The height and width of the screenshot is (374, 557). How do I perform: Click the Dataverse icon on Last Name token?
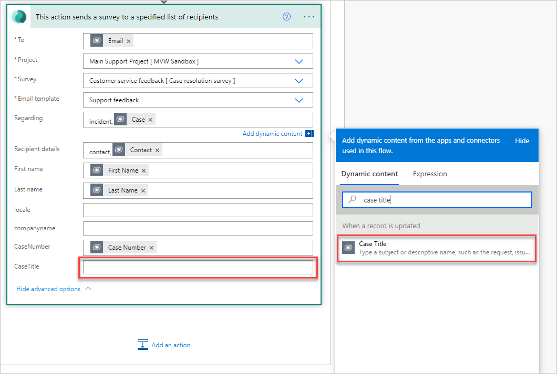97,190
